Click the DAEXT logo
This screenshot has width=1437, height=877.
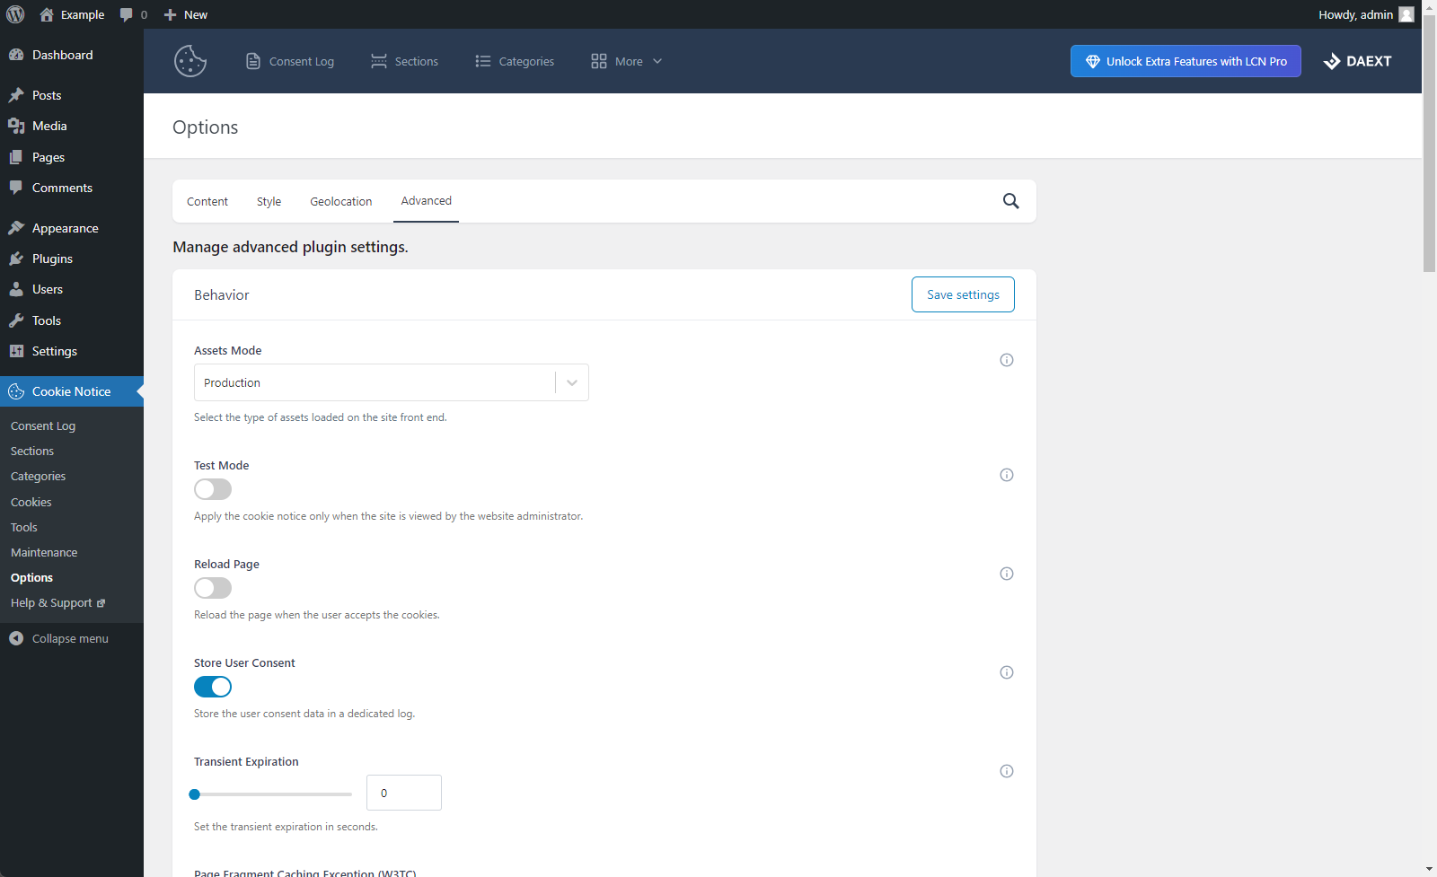coord(1357,61)
